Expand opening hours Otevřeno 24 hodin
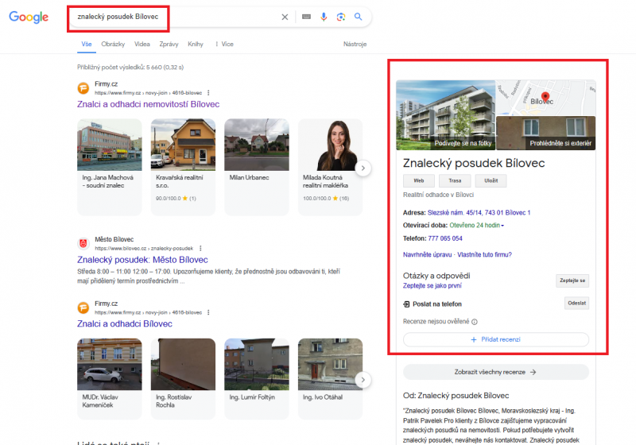 [476, 226]
